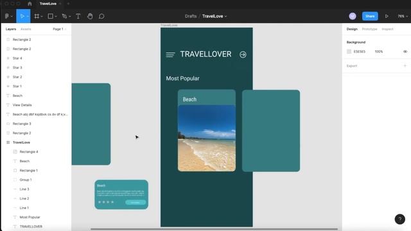Select the Move tool
The image size is (411, 231).
click(x=22, y=16)
